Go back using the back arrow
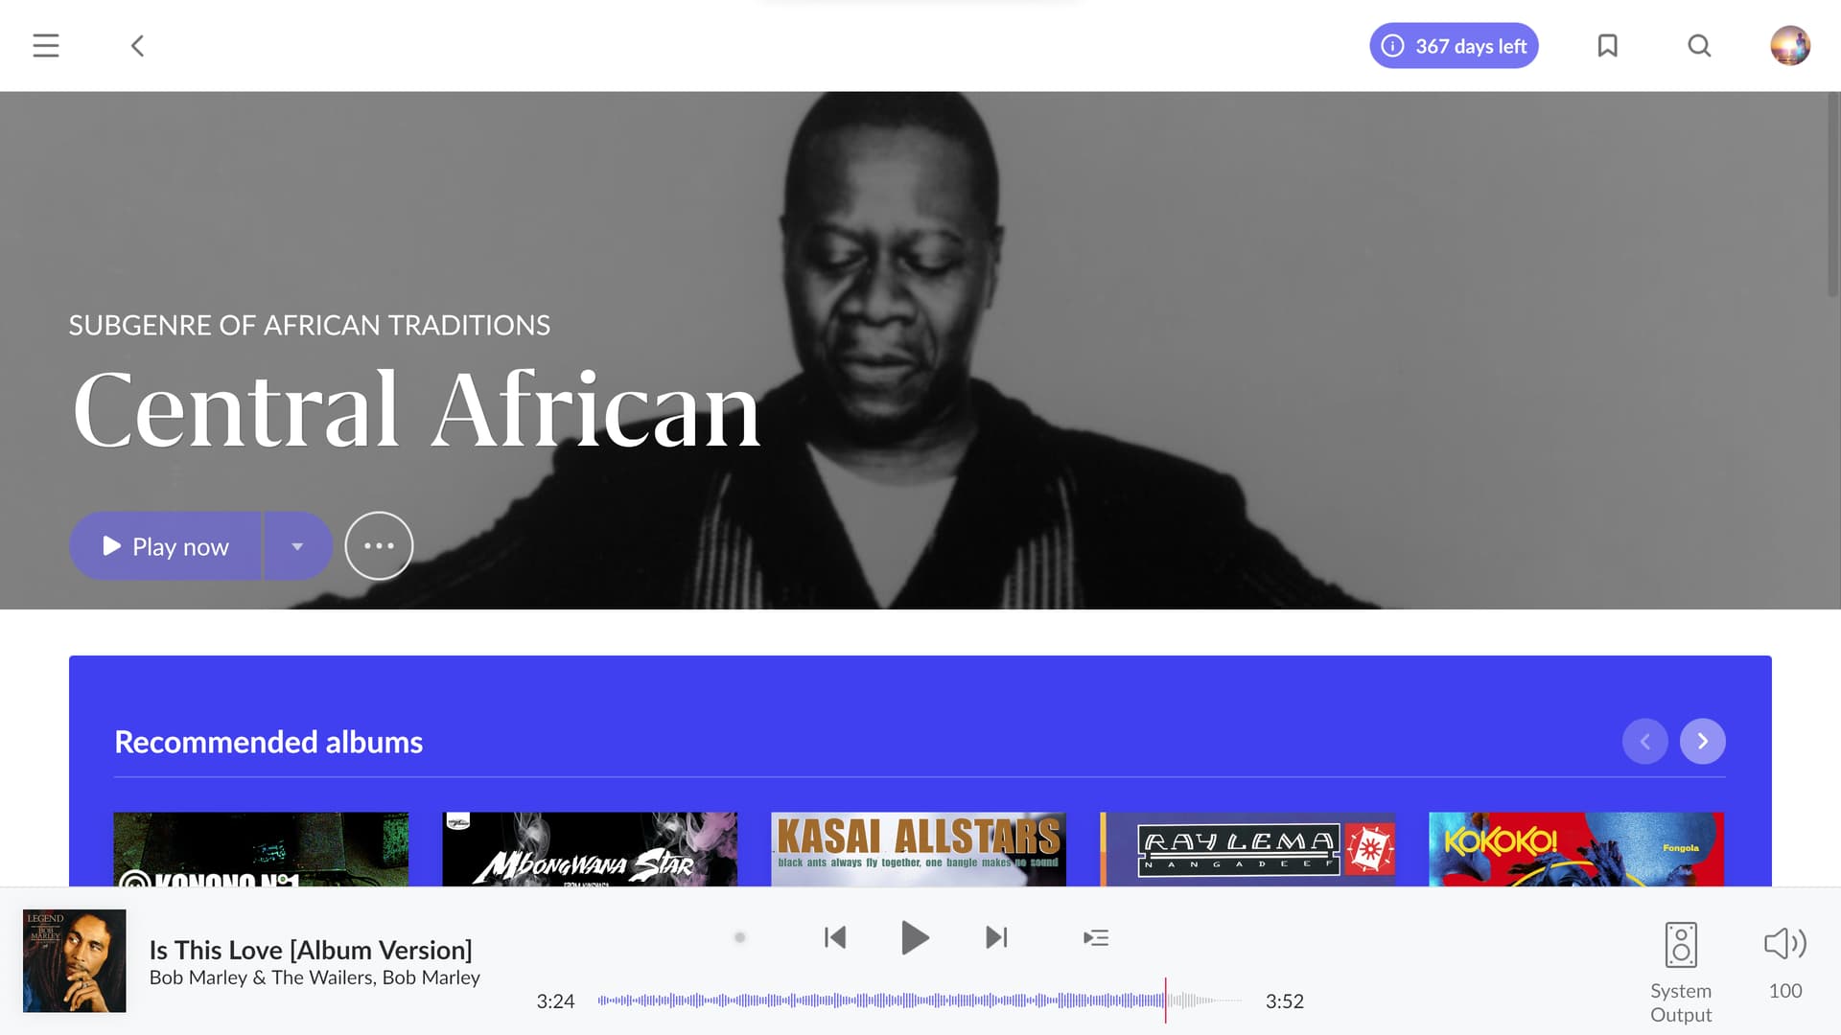Screen dimensions: 1841x1035 click(x=137, y=46)
